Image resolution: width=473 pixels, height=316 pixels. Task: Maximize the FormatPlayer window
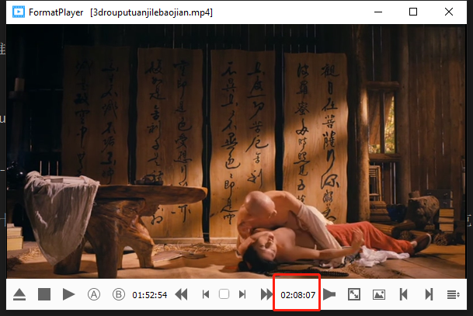point(413,12)
